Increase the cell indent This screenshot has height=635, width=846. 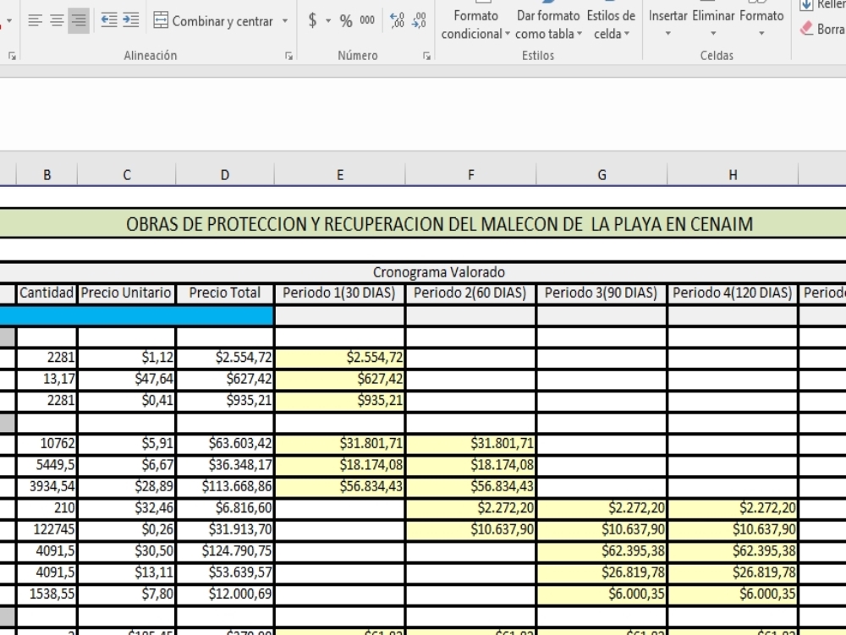tap(130, 21)
